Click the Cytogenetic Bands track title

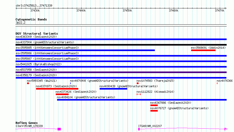tap(31, 19)
